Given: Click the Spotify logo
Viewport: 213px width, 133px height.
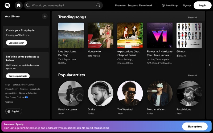Looking at the screenshot, I should [7, 5].
